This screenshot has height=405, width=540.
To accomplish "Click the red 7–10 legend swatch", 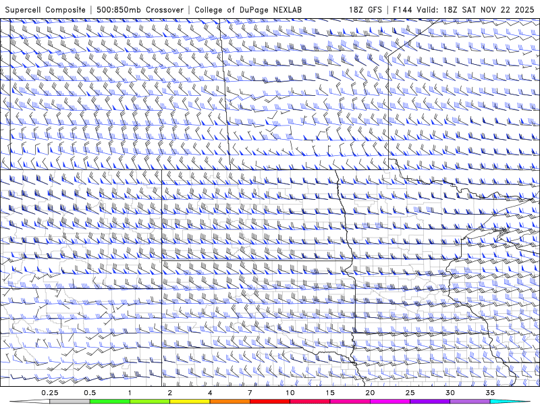I will [x=270, y=402].
